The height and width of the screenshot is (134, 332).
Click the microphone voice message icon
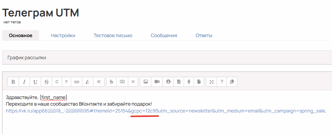[189, 82]
